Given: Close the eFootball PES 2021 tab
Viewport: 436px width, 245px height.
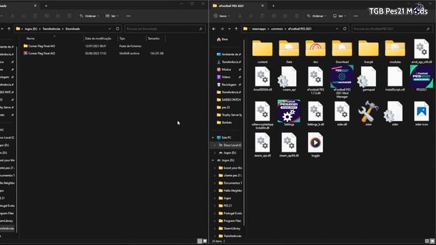Looking at the screenshot, I should [x=262, y=5].
